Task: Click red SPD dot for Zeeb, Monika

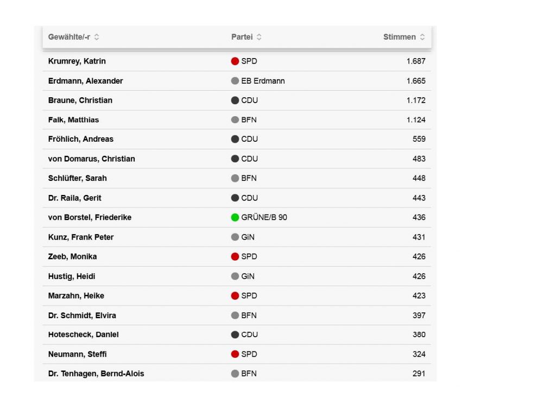Action: coord(235,257)
